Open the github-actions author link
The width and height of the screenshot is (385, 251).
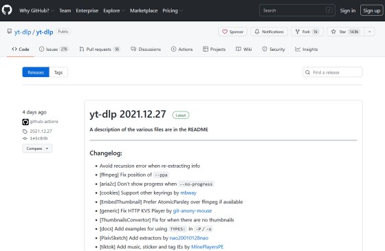click(x=44, y=122)
